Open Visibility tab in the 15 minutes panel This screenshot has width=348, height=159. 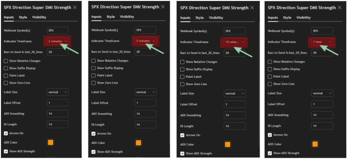216,18
